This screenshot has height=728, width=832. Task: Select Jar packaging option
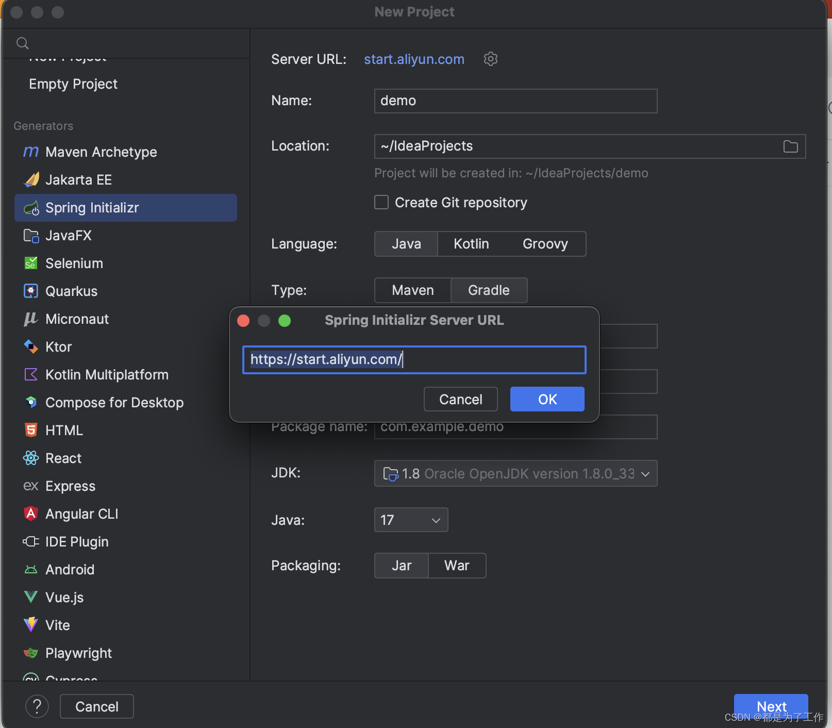pos(402,566)
